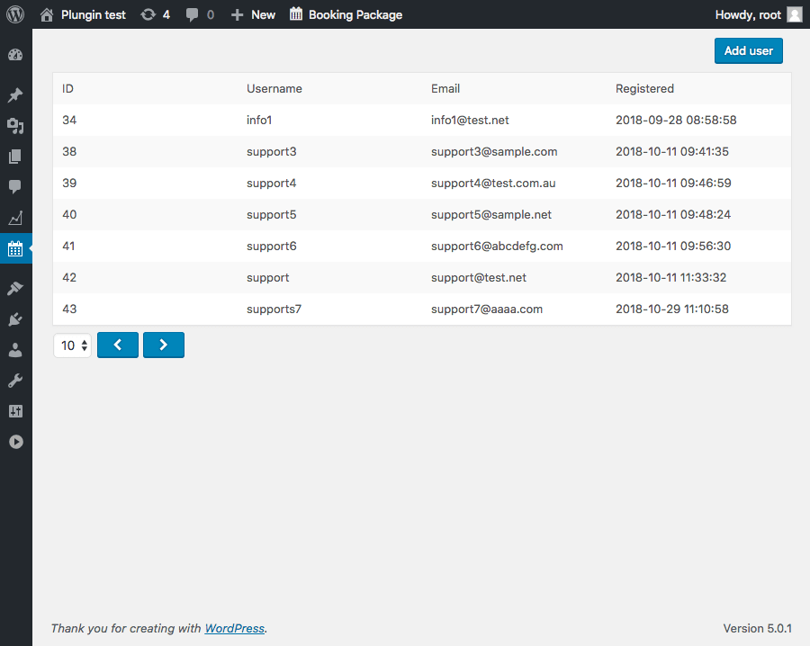Select the info1 username row
Image resolution: width=810 pixels, height=646 pixels.
(422, 120)
